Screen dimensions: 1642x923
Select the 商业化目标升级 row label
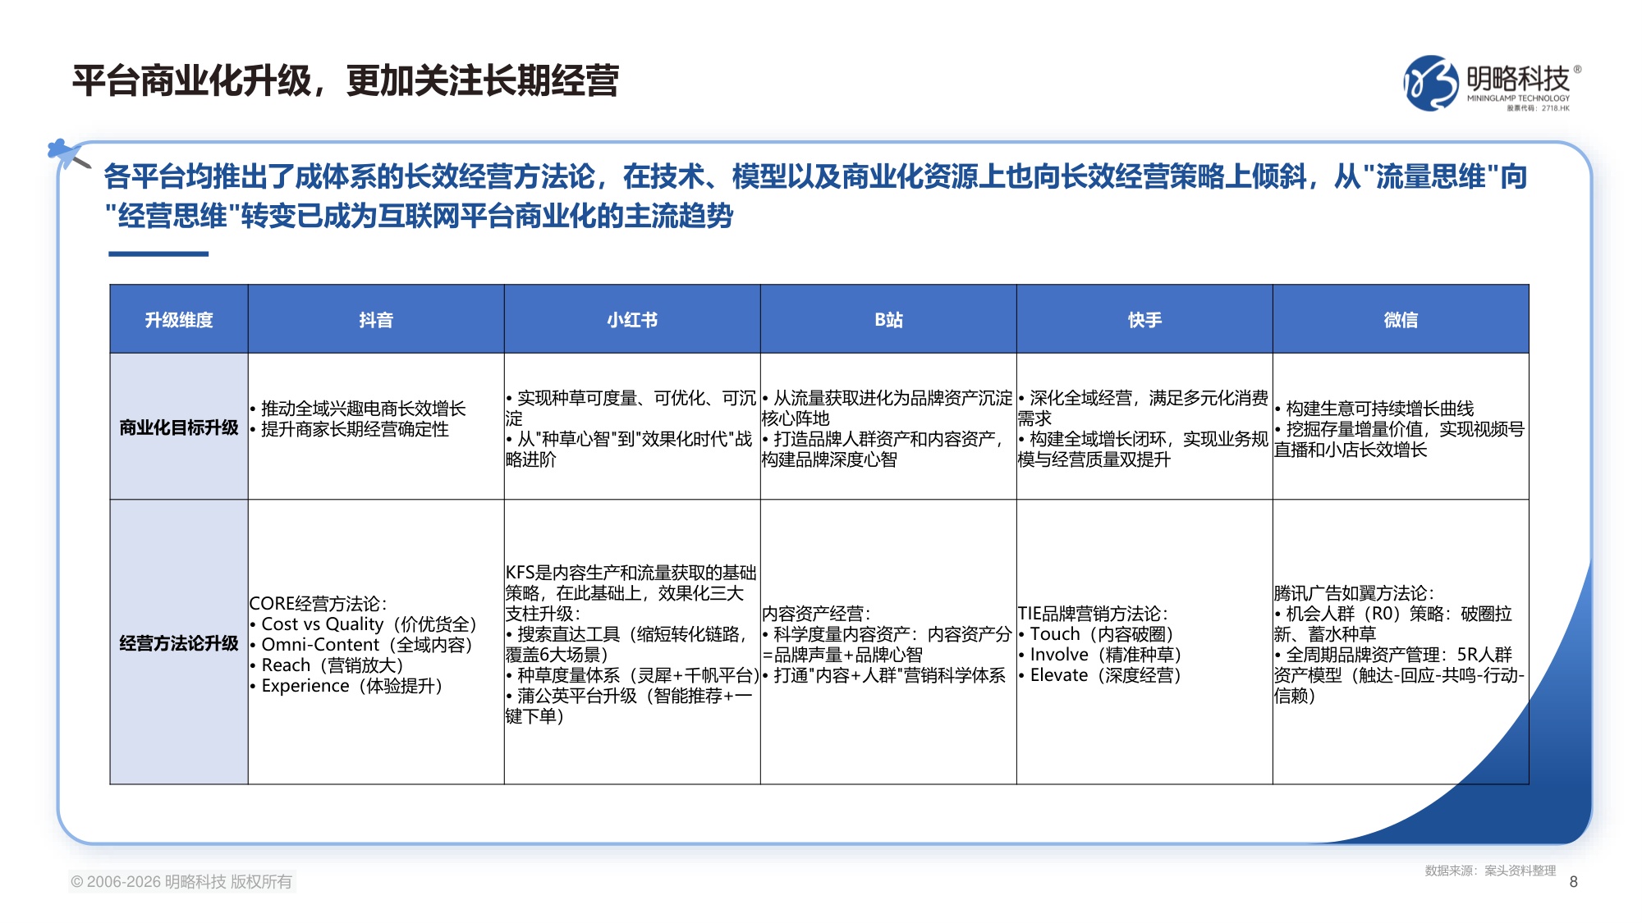coord(179,427)
